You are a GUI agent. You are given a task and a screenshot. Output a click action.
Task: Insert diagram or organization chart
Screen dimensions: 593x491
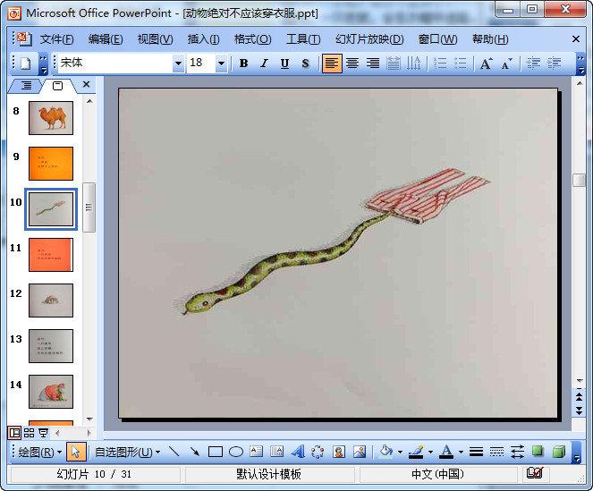pos(318,452)
